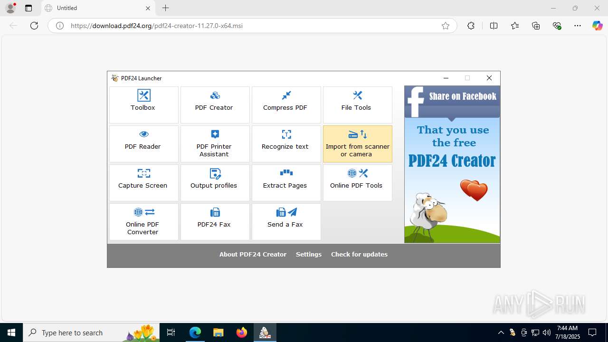Click the browser address bar URL
This screenshot has width=608, height=342.
(x=157, y=26)
